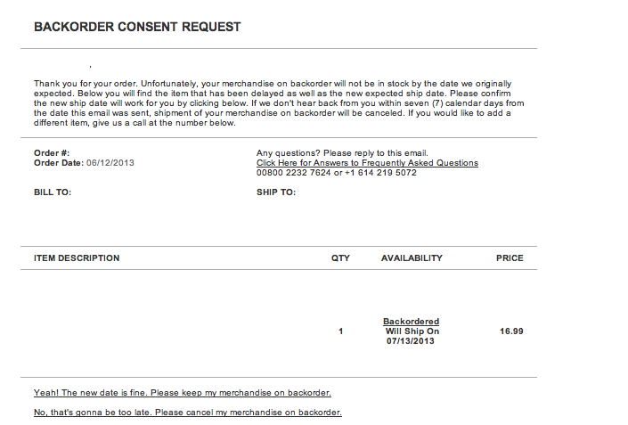Image resolution: width=628 pixels, height=425 pixels.
Task: Open the Frequently Asked Questions link
Action: [x=367, y=163]
